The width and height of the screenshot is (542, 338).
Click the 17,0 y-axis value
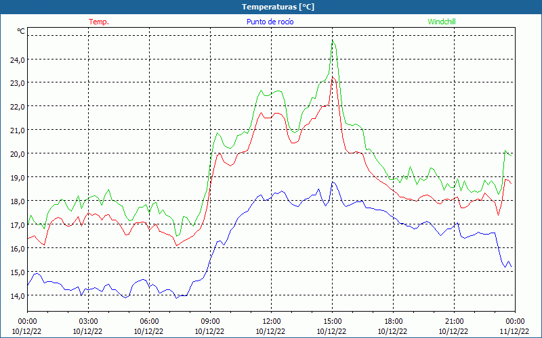coord(17,225)
